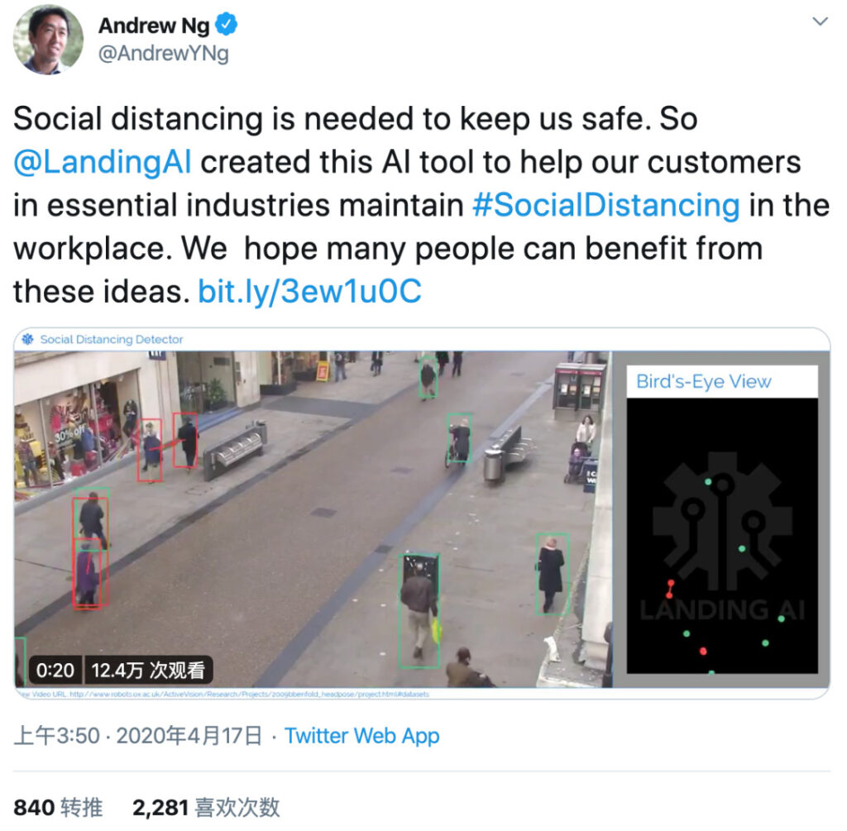This screenshot has width=847, height=831.
Task: Open the @AndrewYNg handle
Action: (x=163, y=54)
